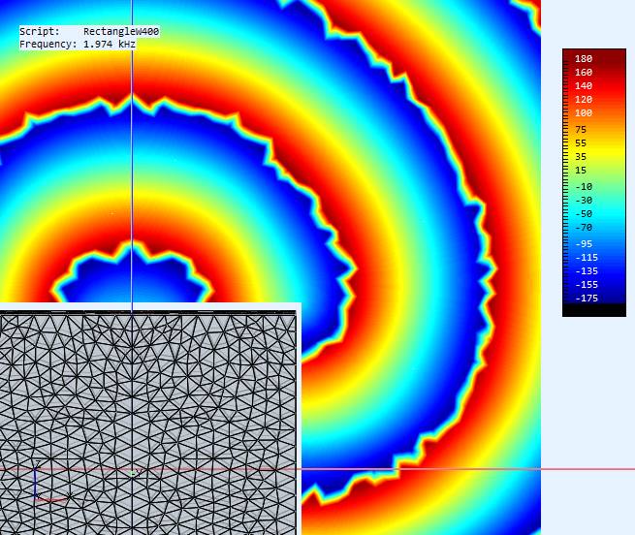The image size is (635, 535).
Task: Click the black band below the color scale
Action: tap(594, 310)
